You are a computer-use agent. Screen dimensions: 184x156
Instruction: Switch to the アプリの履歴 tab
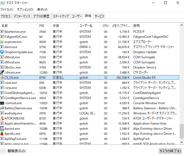click(41, 16)
